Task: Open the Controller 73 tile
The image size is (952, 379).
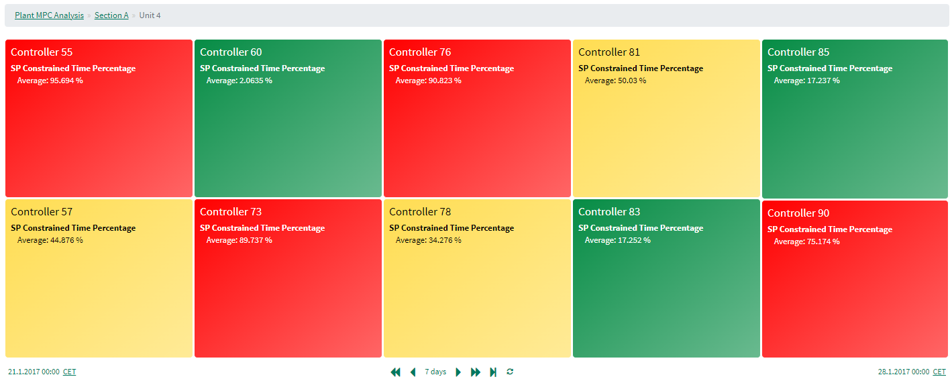Action: pyautogui.click(x=288, y=278)
